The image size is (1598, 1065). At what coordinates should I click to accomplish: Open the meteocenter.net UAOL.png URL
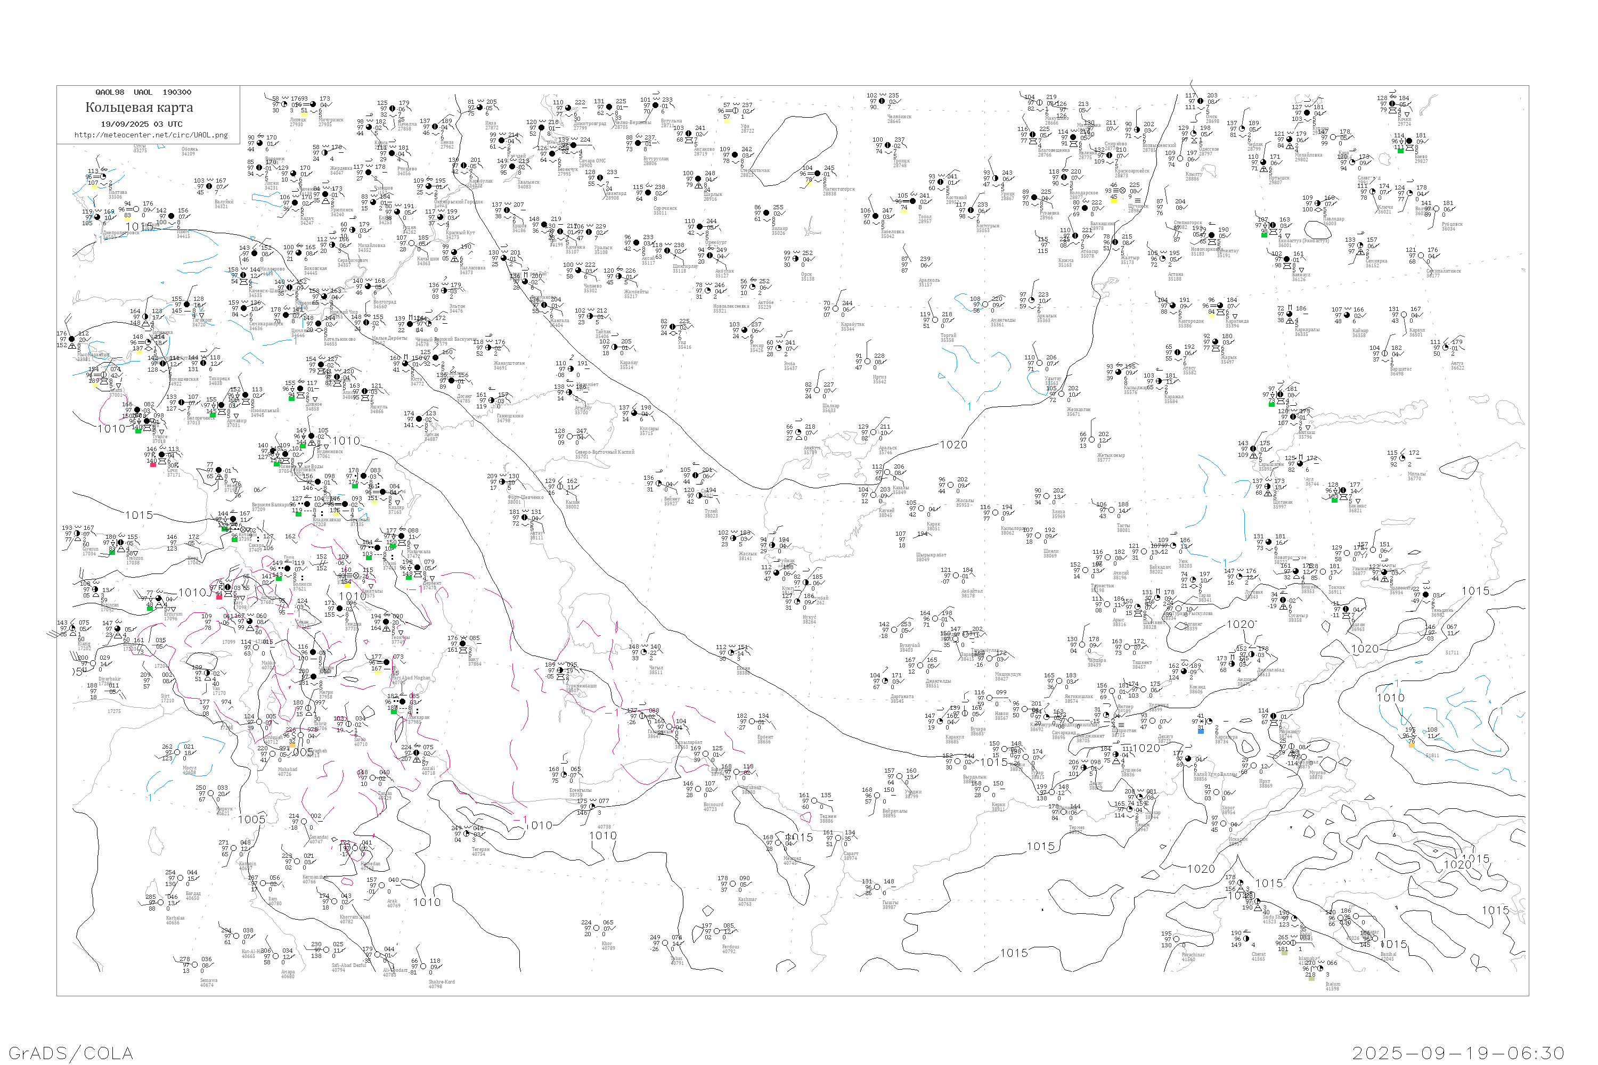pyautogui.click(x=151, y=135)
